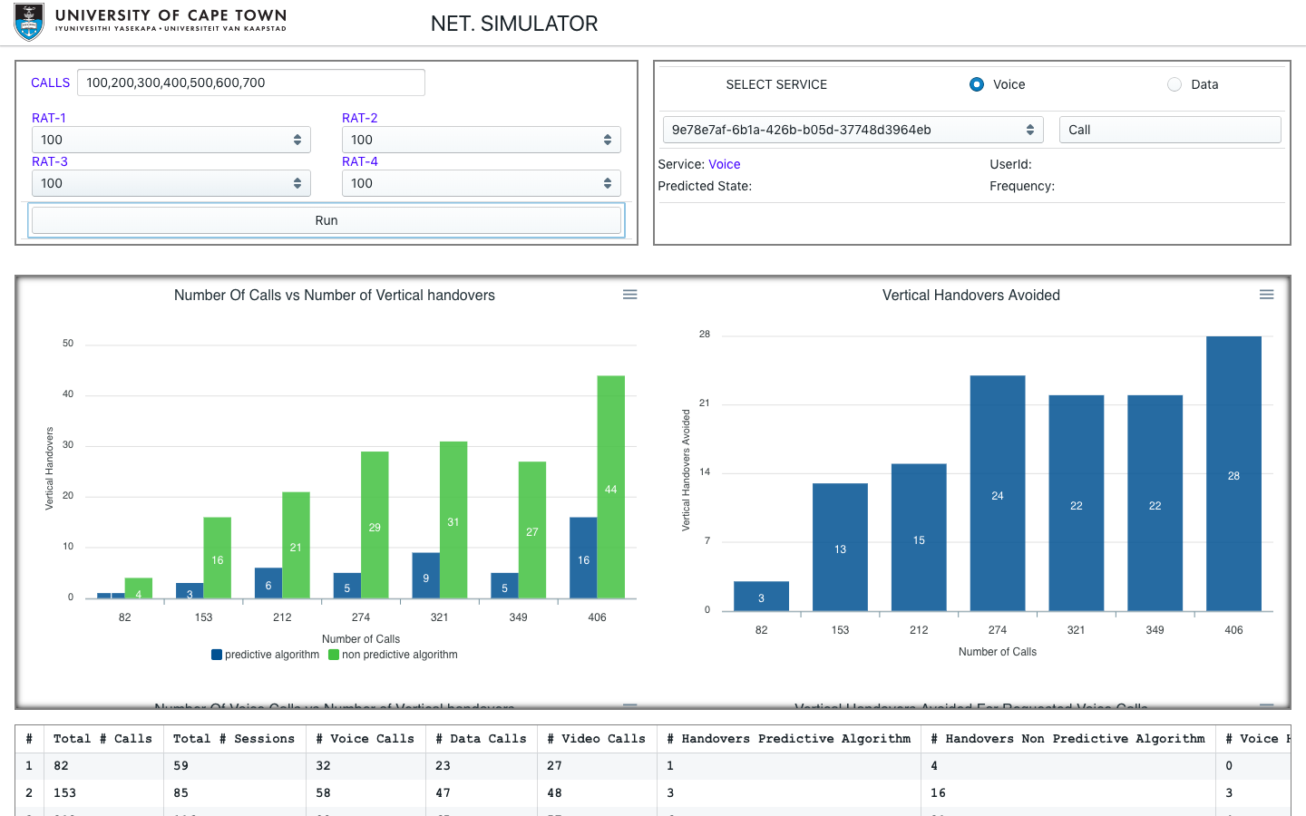
Task: Open the RAT-1 dropdown
Action: click(171, 140)
